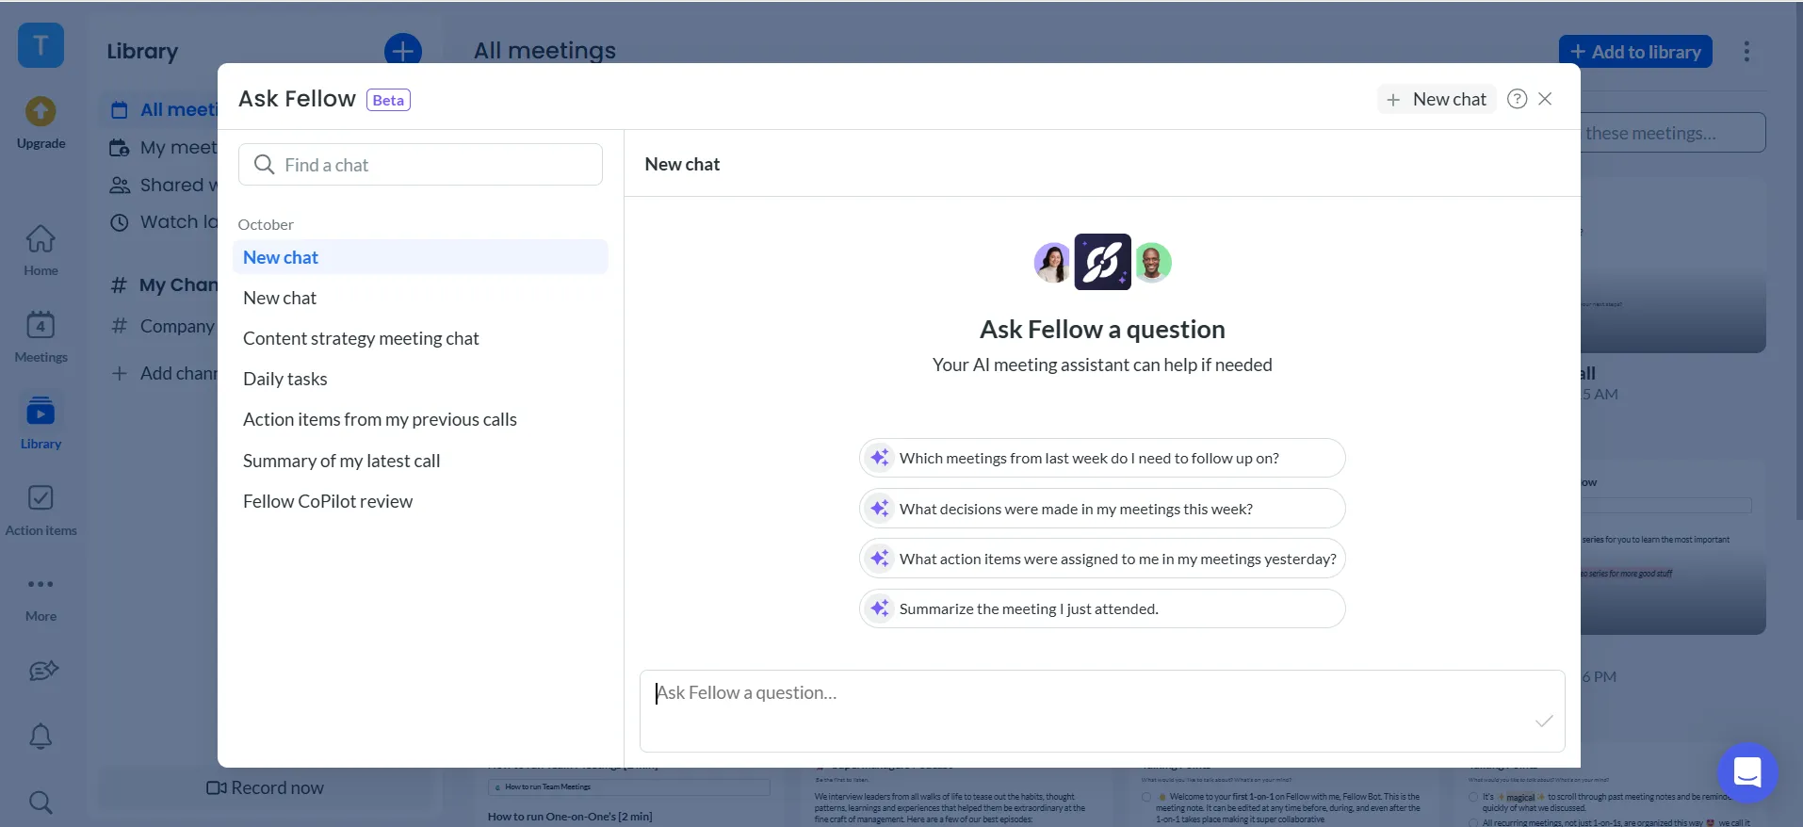Open Action items in sidebar

coord(41,510)
